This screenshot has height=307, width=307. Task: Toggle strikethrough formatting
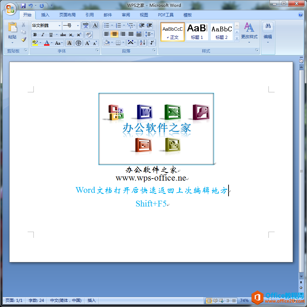coord(63,35)
